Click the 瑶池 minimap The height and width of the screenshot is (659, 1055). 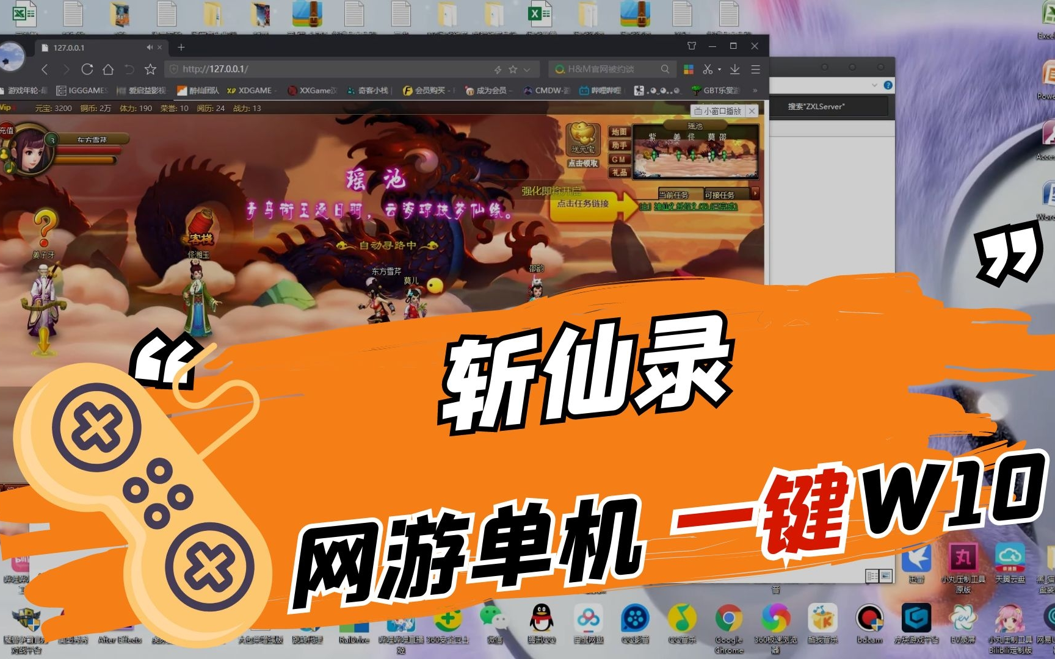coord(695,153)
